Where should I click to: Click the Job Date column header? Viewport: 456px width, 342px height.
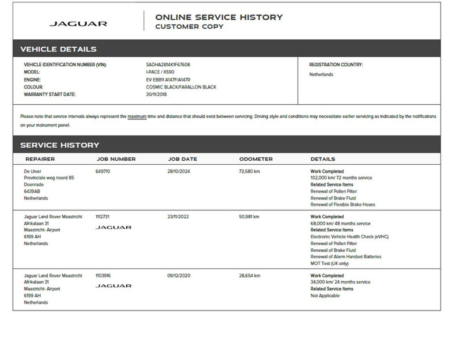tap(182, 159)
